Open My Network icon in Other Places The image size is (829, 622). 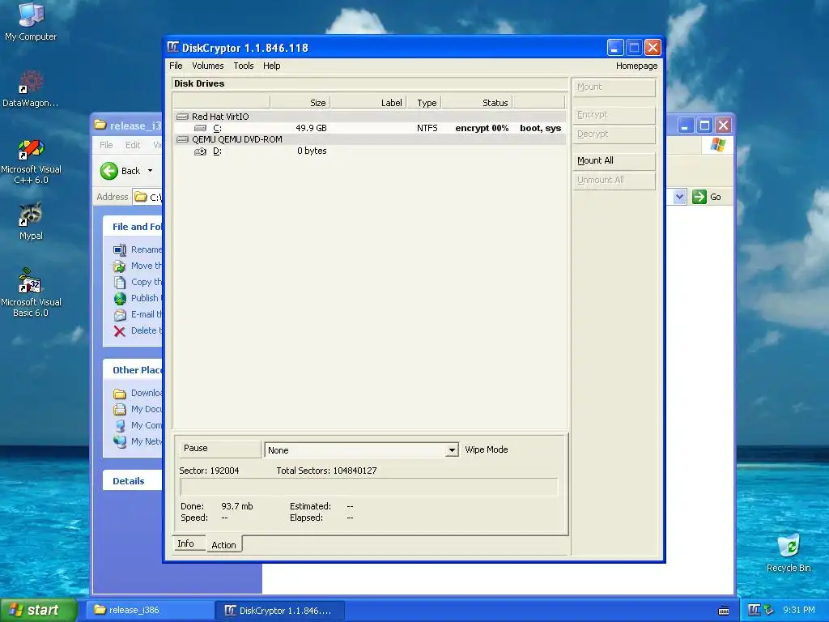[120, 441]
